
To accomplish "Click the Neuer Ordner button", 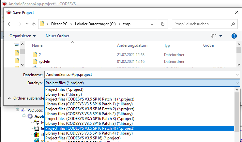I will coord(57,36).
